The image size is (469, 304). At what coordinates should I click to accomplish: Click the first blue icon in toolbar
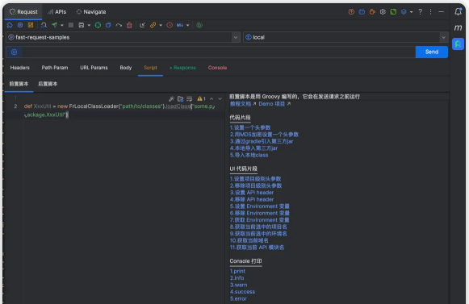pos(10,25)
